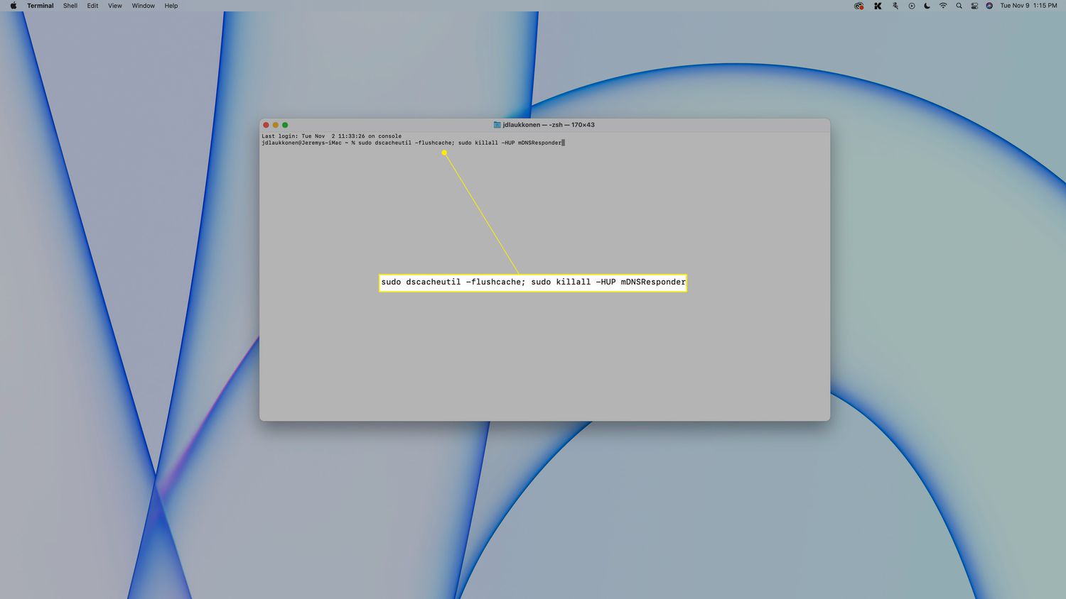This screenshot has width=1066, height=599.
Task: Open the Apple menu
Action: [x=13, y=6]
